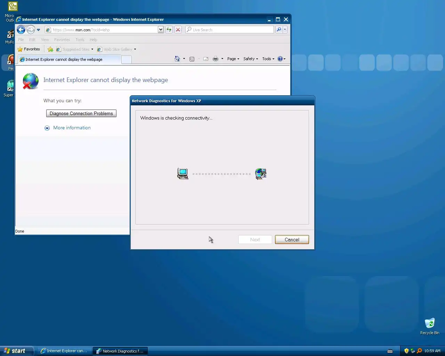The height and width of the screenshot is (356, 445).
Task: Click Cancel in Network Diagnostics dialog
Action: 292,240
